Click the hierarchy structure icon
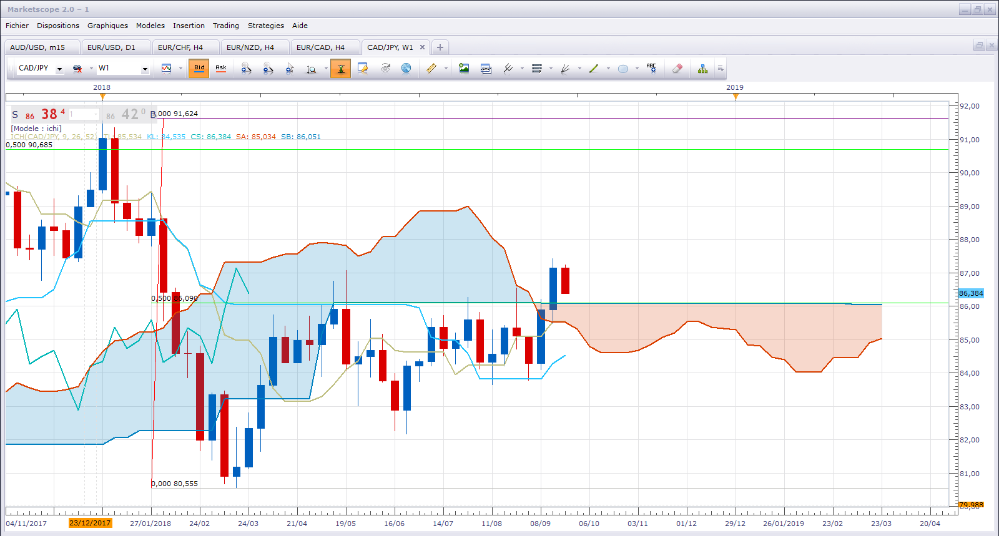Image resolution: width=999 pixels, height=536 pixels. 703,69
